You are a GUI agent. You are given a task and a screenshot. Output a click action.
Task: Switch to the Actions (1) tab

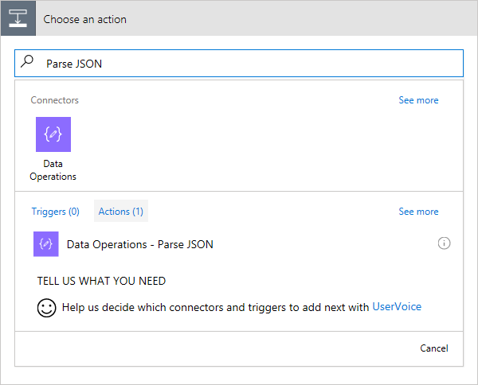click(x=121, y=212)
